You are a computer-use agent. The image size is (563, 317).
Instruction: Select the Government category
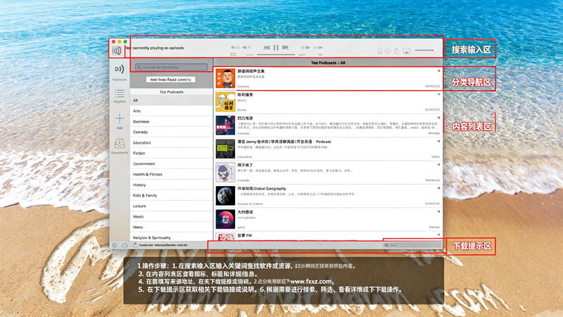pos(171,163)
